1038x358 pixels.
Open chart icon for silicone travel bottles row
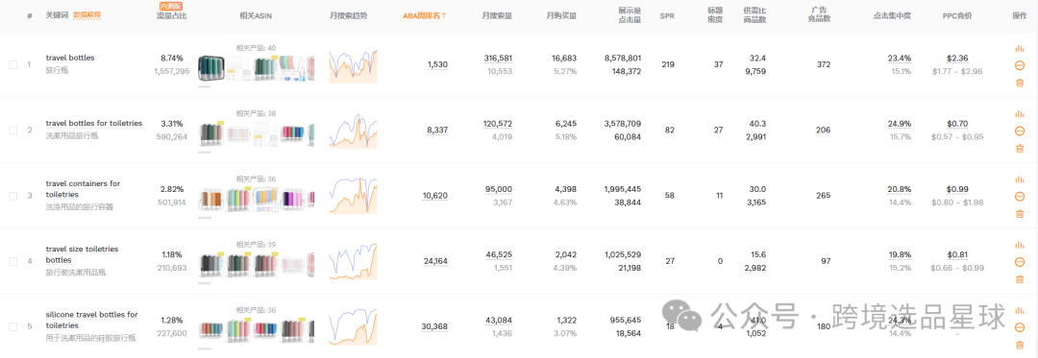(x=1019, y=310)
